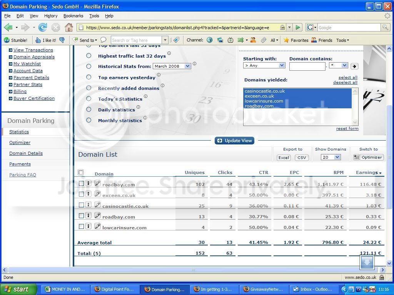This screenshot has width=394, height=295.
Task: Open Payment Details in the sidebar
Action: (x=31, y=78)
